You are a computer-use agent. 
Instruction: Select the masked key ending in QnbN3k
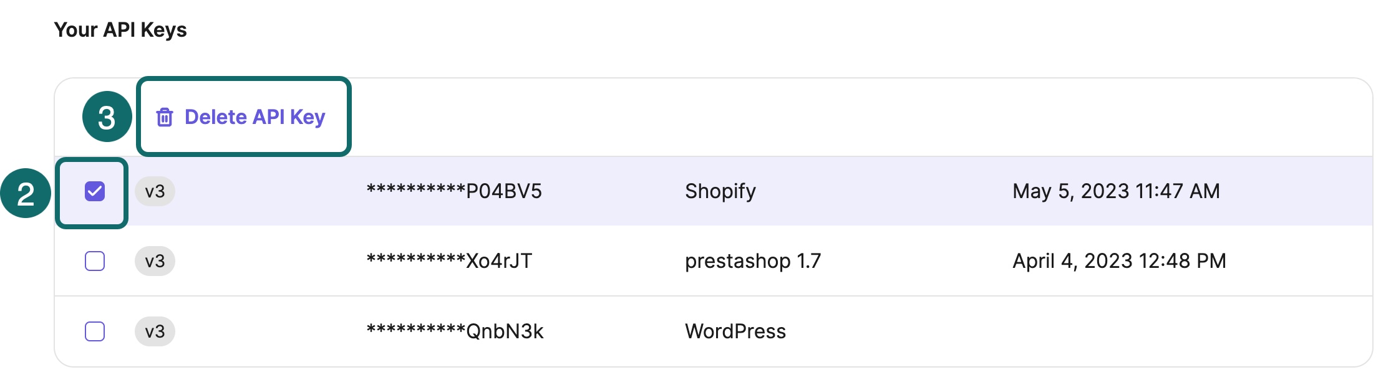455,331
